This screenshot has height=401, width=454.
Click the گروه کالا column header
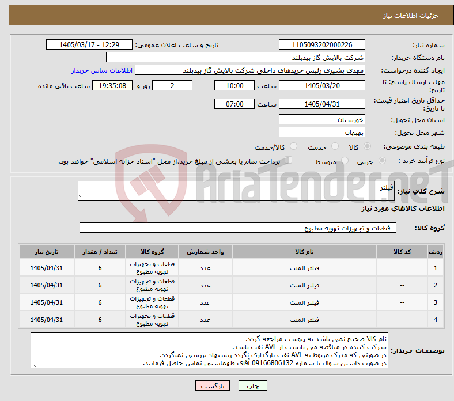(x=152, y=252)
